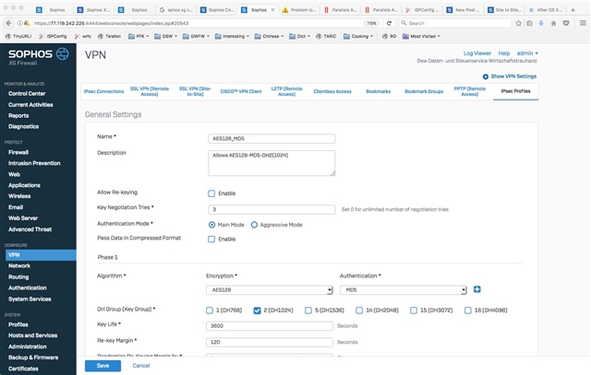
Task: Open Network in the sidebar
Action: [x=19, y=266]
